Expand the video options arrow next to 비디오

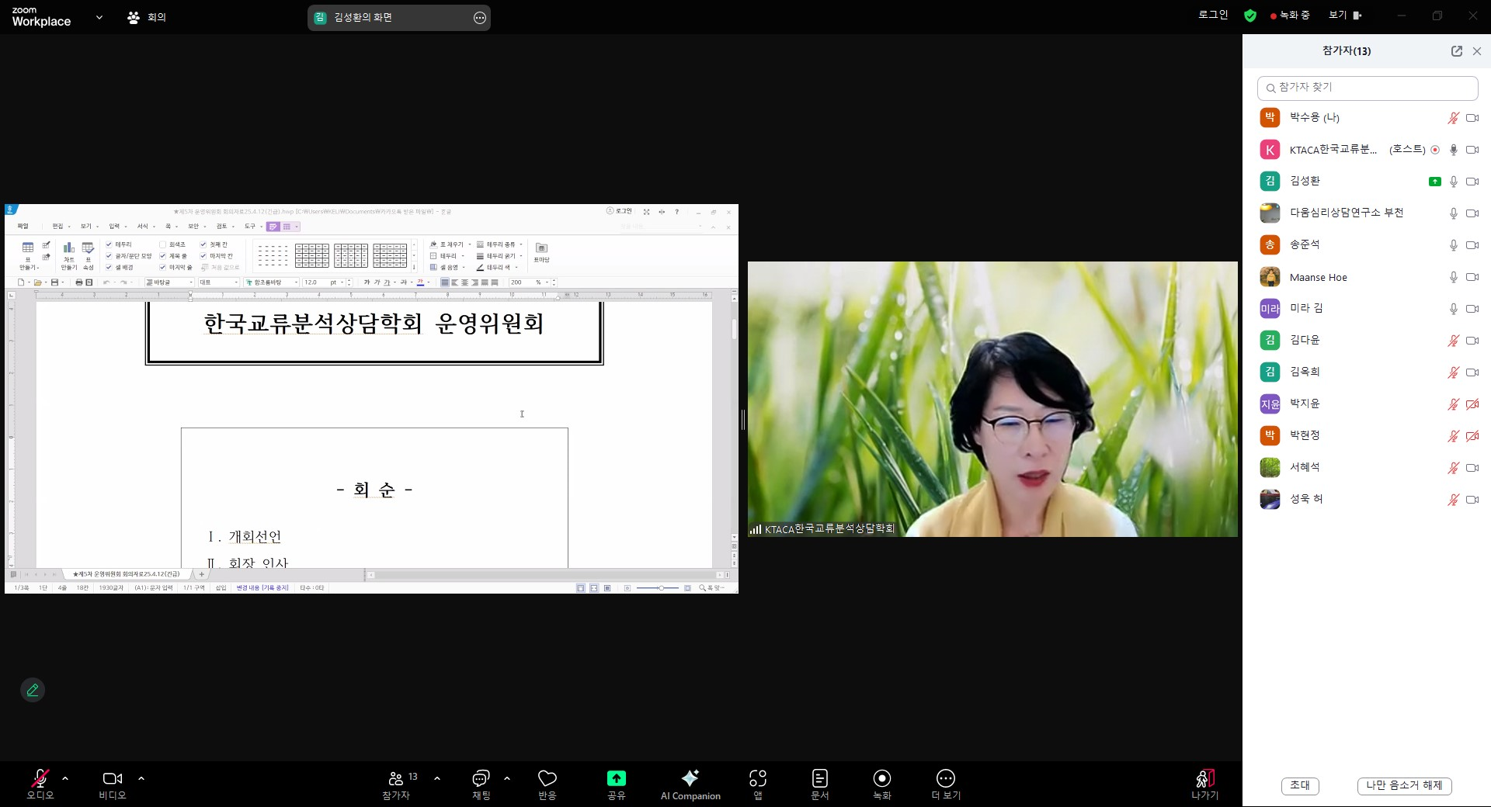coord(141,778)
